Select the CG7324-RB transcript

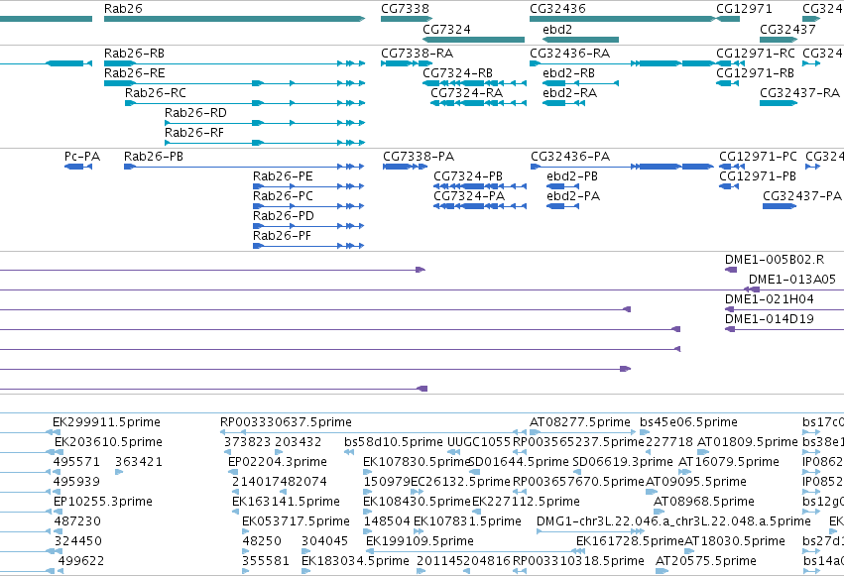(474, 83)
